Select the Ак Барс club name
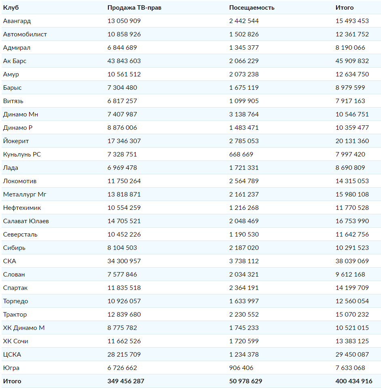This screenshot has width=381, height=391. tap(15, 61)
